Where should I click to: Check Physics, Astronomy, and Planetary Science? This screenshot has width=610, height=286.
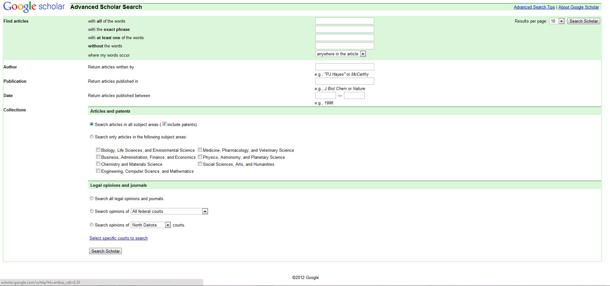pos(200,157)
